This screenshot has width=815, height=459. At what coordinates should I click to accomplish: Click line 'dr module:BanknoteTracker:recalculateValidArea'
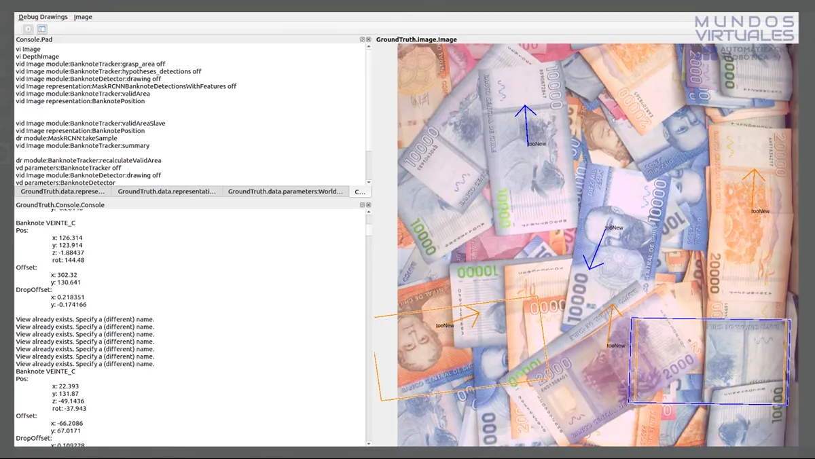pyautogui.click(x=88, y=160)
